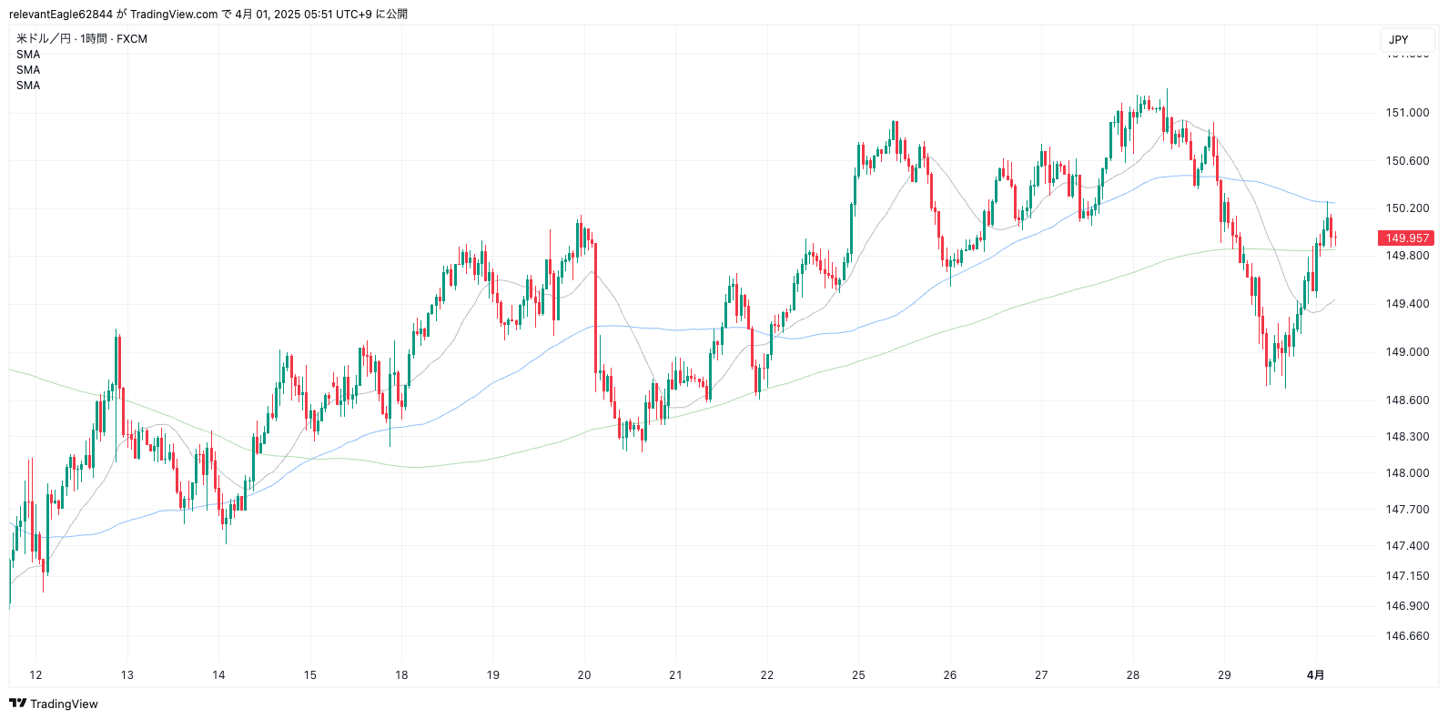Select date 20 on the time axis
1448x719 pixels.
(x=584, y=675)
